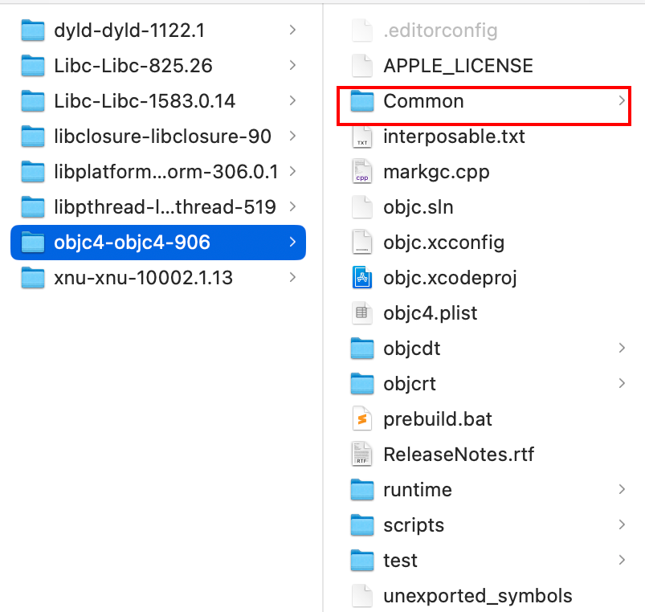Image resolution: width=645 pixels, height=612 pixels.
Task: Click the markgc.cpp source file icon
Action: point(363,172)
